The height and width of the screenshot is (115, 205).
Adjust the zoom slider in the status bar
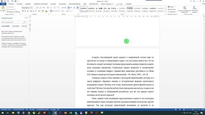tap(193, 110)
